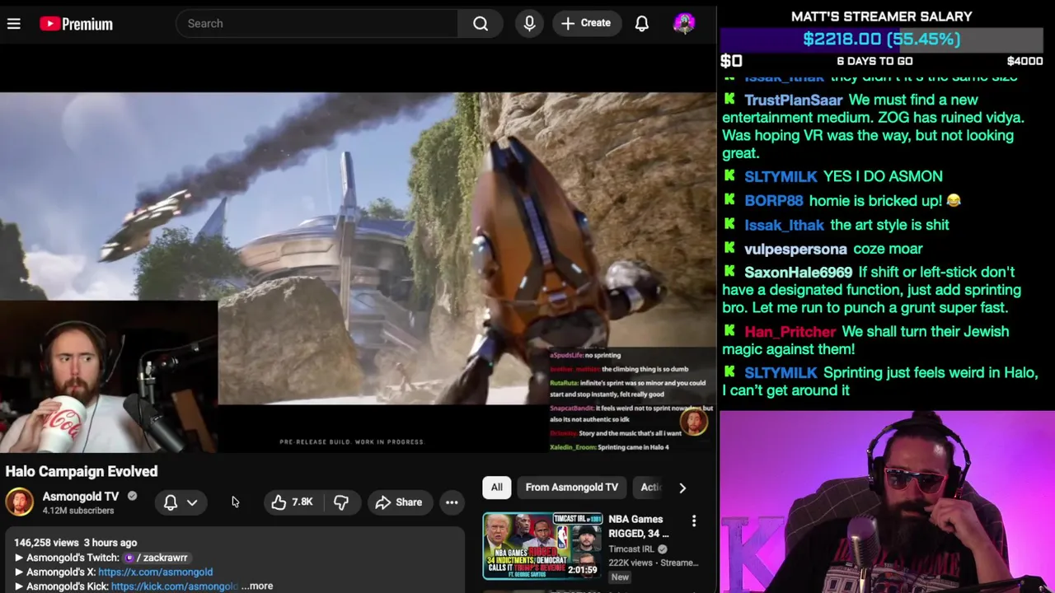Screen dimensions: 1055x593
Task: Go to YouTube Premium home logo
Action: tap(76, 24)
